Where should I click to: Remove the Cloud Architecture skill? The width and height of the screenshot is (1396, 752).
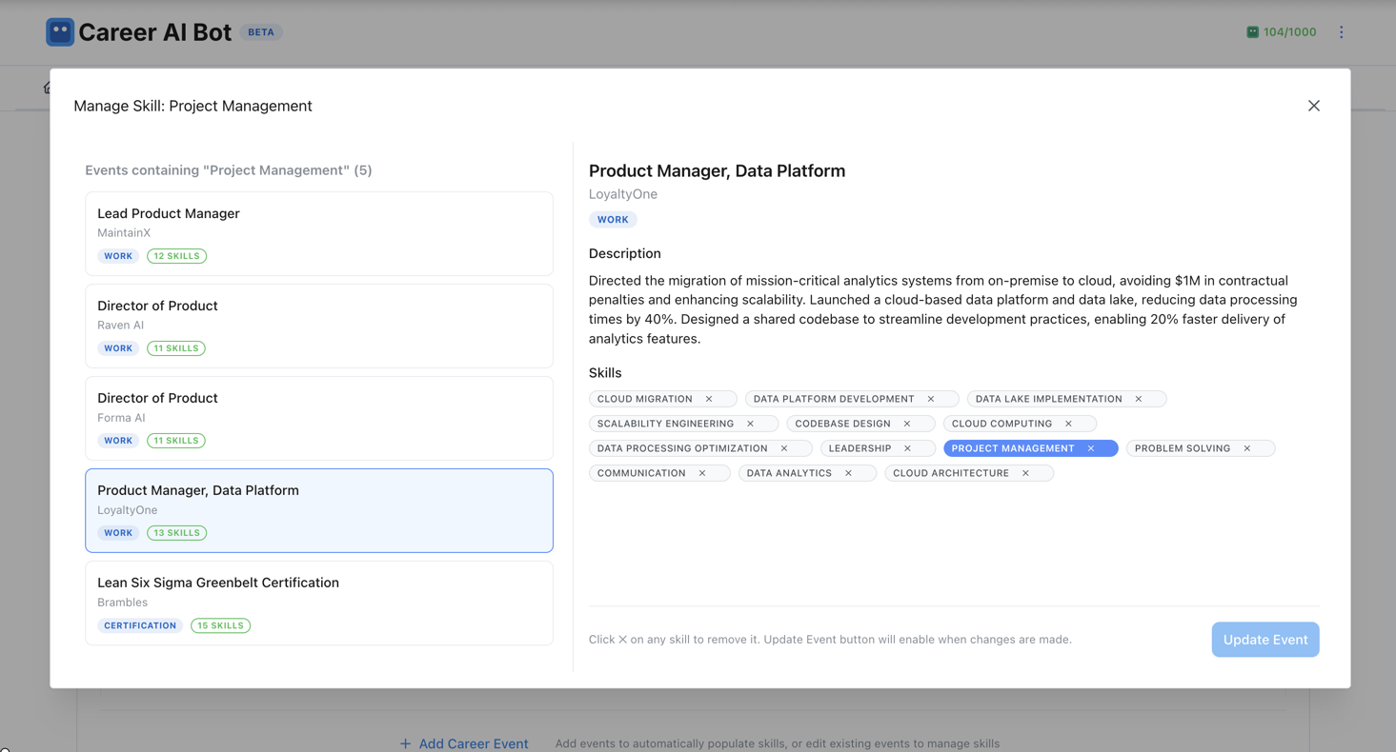1026,473
